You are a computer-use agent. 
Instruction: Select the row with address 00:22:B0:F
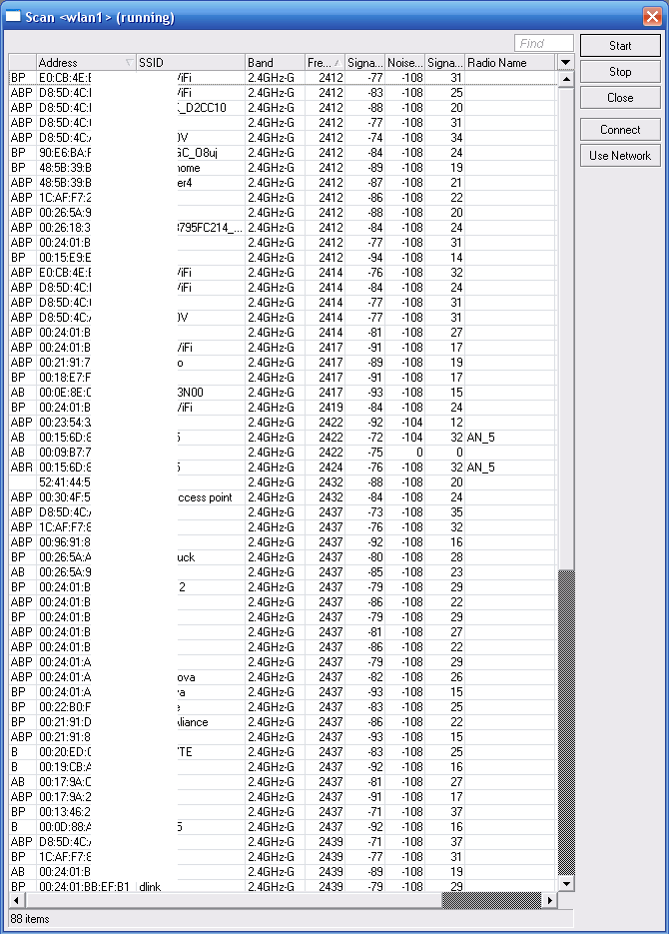(283, 707)
